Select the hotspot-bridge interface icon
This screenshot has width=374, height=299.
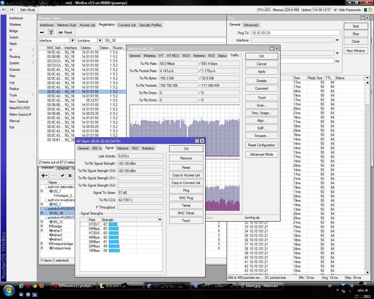click(51, 244)
